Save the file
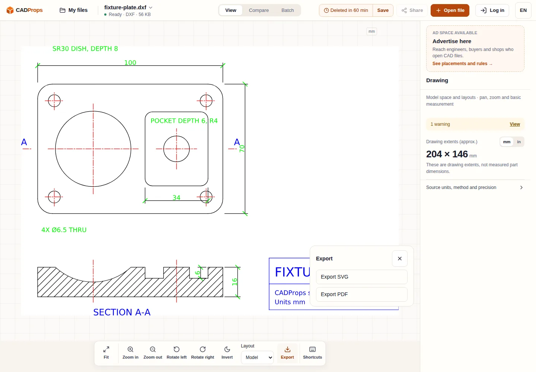The width and height of the screenshot is (536, 372). 383,10
